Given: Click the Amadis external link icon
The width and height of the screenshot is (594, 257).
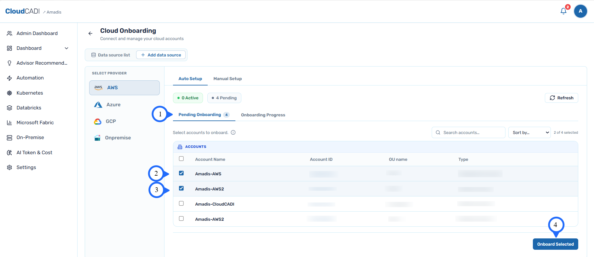Looking at the screenshot, I should pyautogui.click(x=44, y=12).
